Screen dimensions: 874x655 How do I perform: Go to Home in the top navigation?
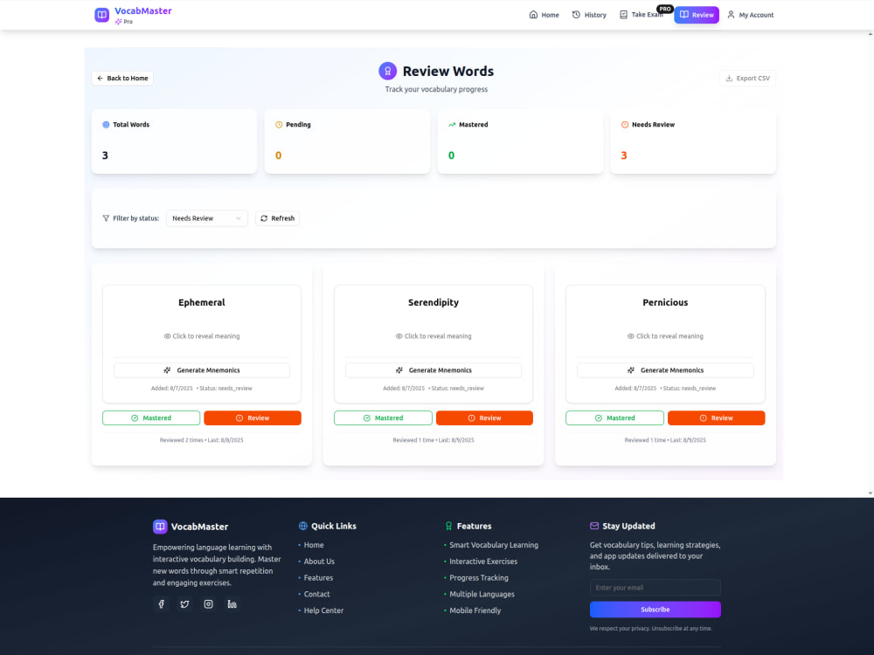click(x=544, y=15)
